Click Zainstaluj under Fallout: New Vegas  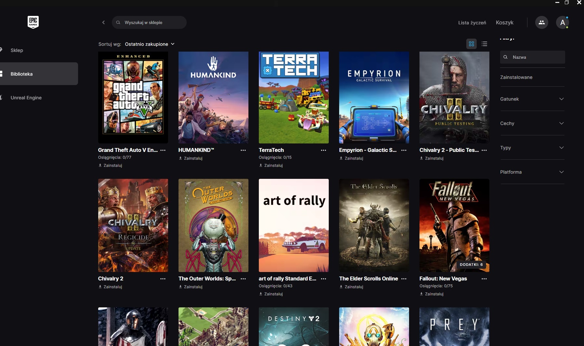[x=432, y=294]
